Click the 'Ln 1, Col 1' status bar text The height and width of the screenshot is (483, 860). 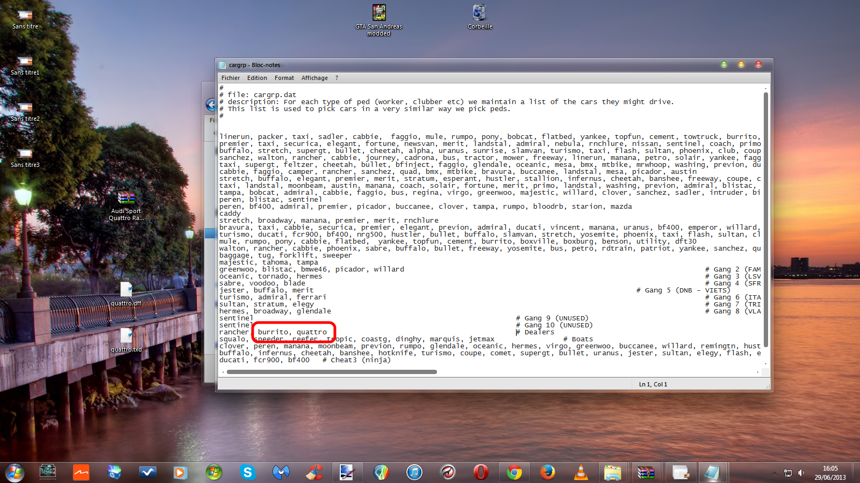(x=653, y=384)
